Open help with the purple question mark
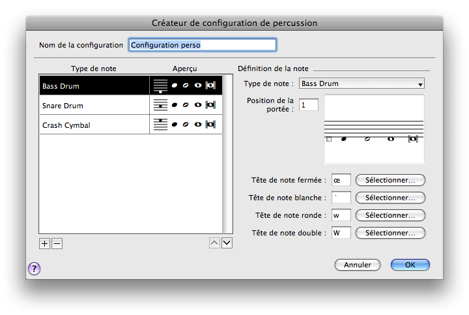Image resolution: width=469 pixels, height=315 pixels. tap(34, 268)
